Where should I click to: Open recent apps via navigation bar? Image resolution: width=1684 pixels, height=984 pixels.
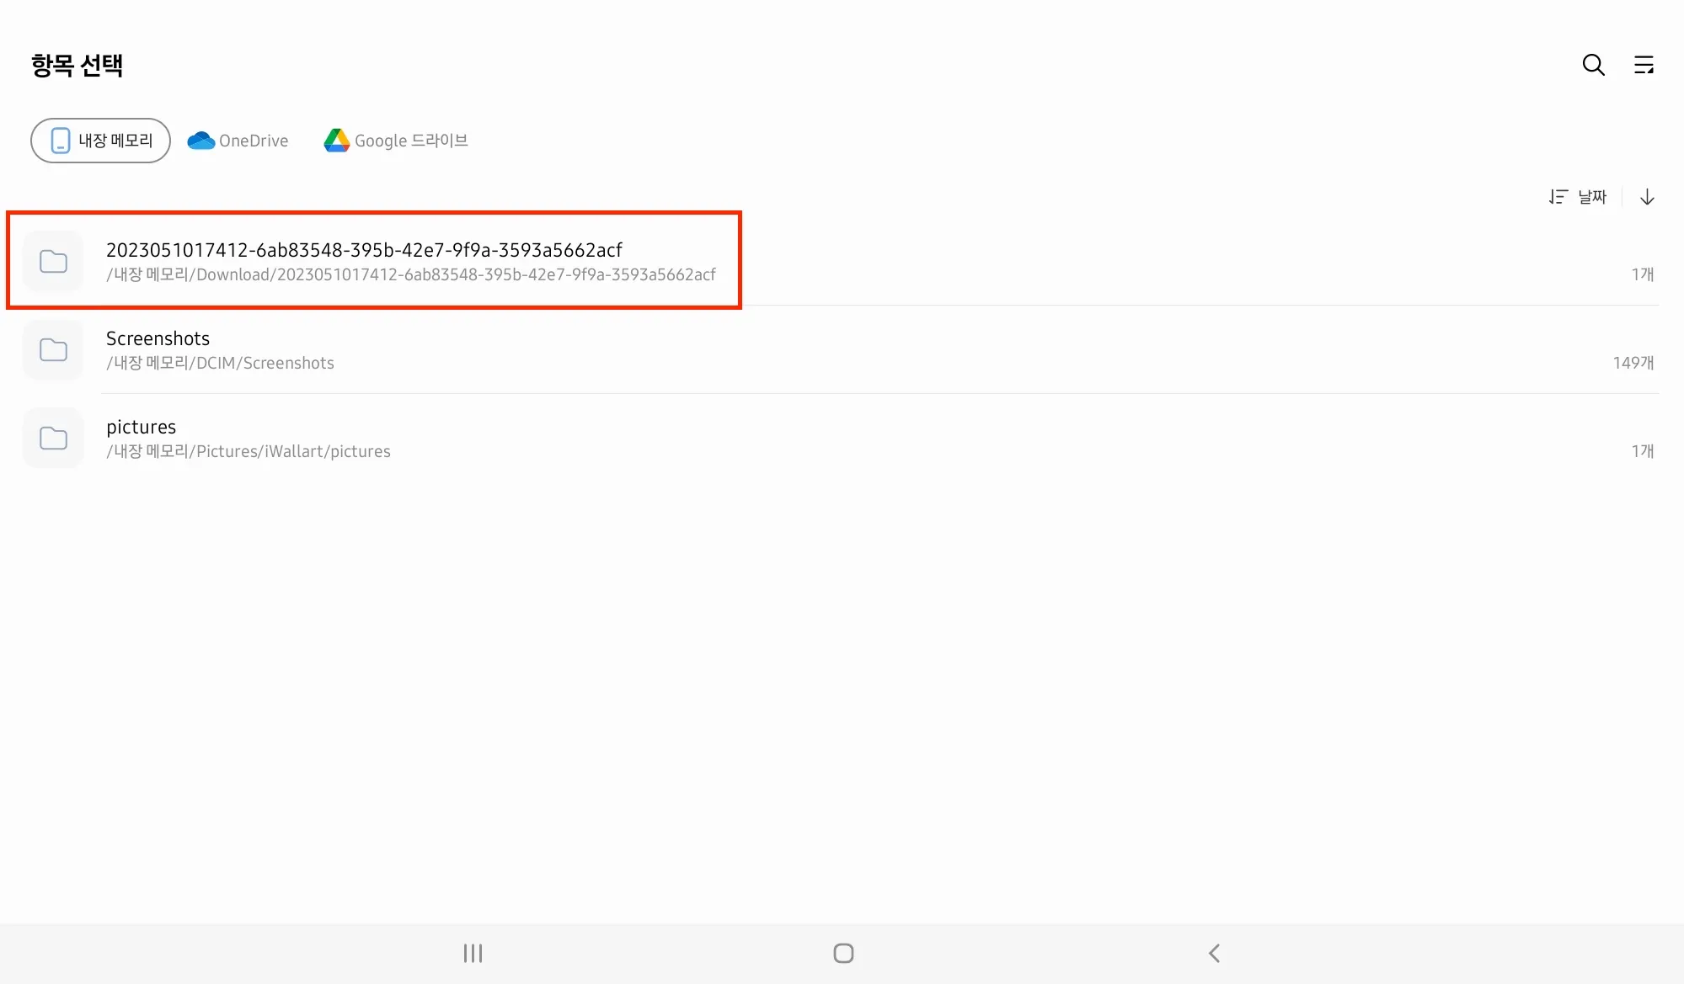click(x=473, y=953)
